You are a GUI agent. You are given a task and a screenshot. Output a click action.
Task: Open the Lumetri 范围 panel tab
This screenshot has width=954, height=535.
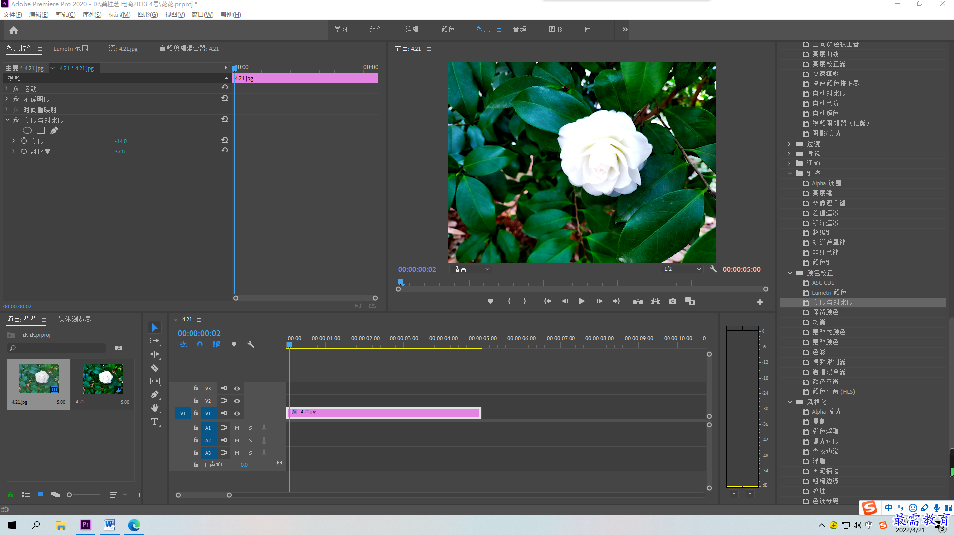[x=71, y=48]
